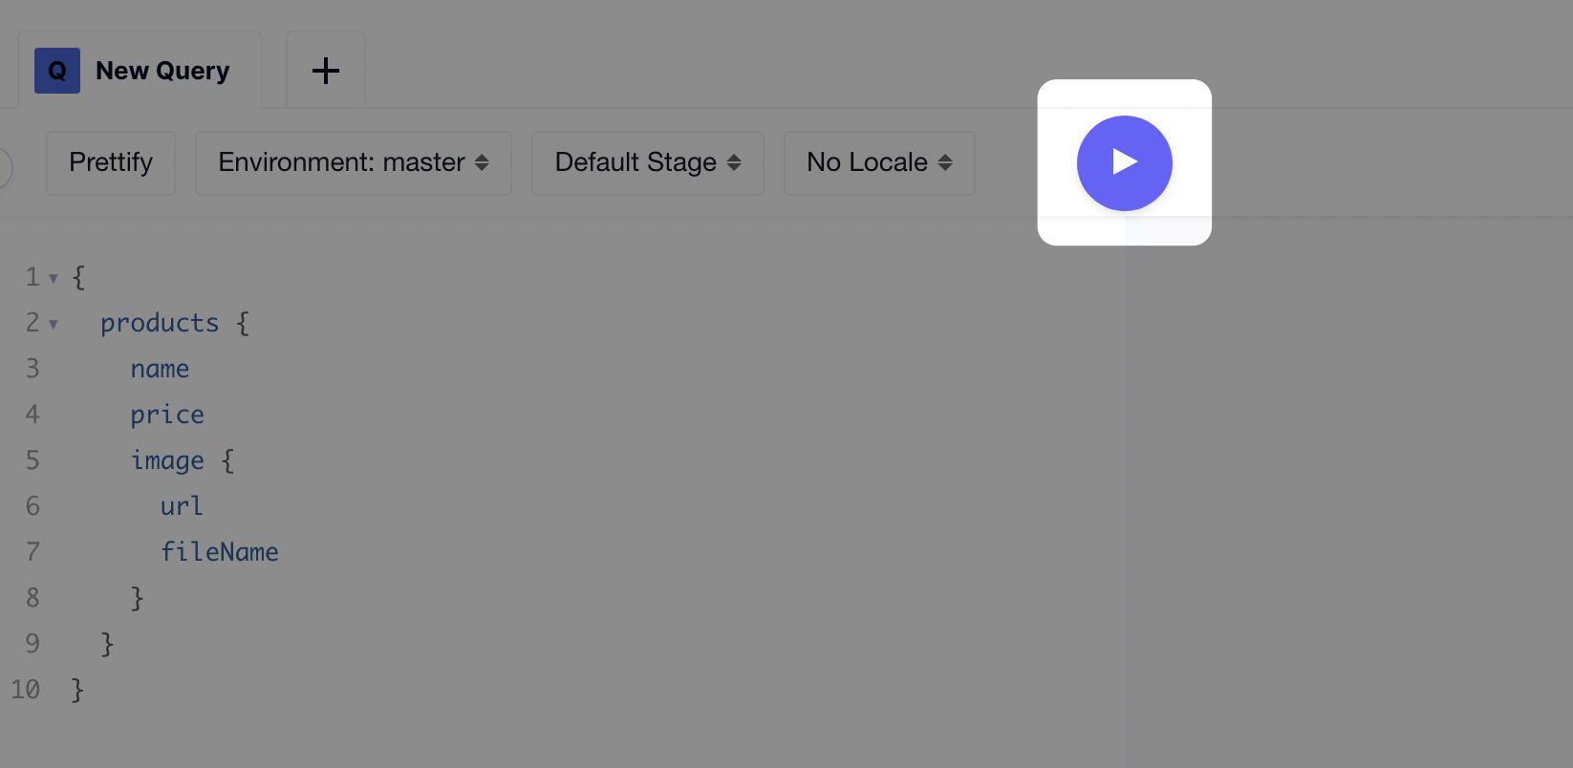Select line number 5 in the gutter
Screen dimensions: 1573x768
pos(32,460)
